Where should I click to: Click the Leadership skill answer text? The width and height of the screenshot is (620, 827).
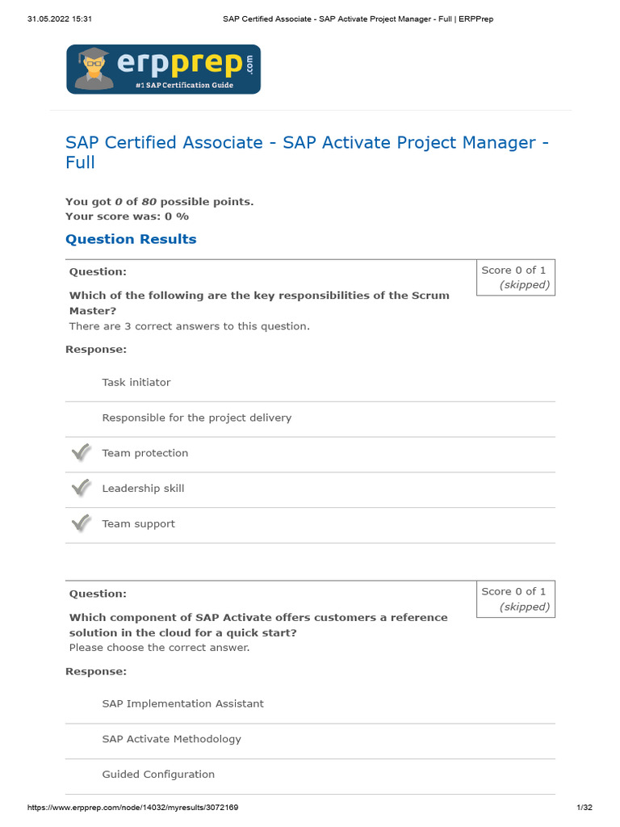tap(143, 489)
